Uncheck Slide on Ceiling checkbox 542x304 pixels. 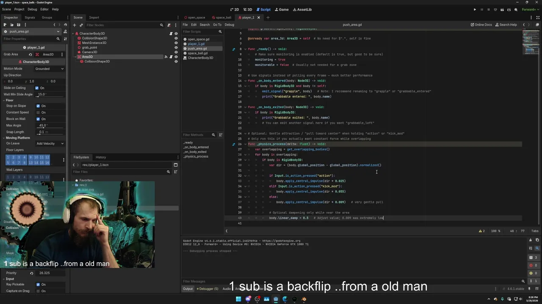pyautogui.click(x=37, y=88)
